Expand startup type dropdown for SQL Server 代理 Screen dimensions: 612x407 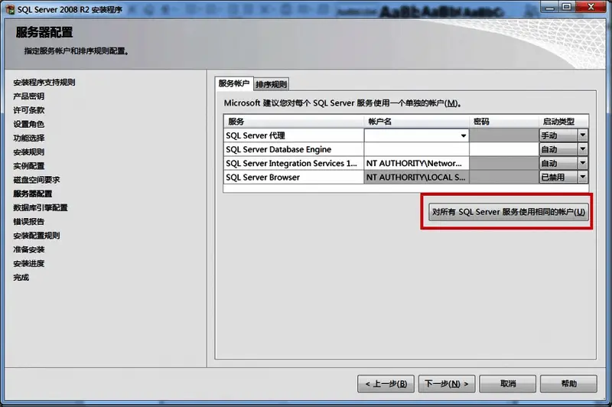583,135
